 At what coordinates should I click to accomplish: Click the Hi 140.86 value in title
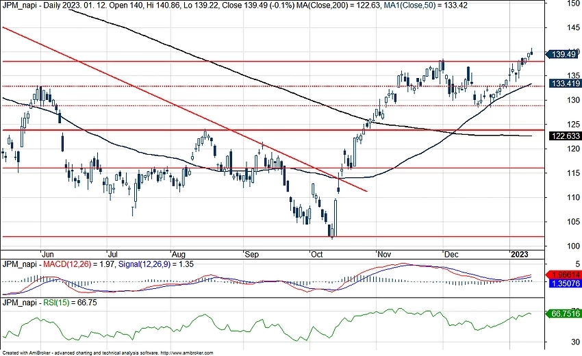point(164,5)
